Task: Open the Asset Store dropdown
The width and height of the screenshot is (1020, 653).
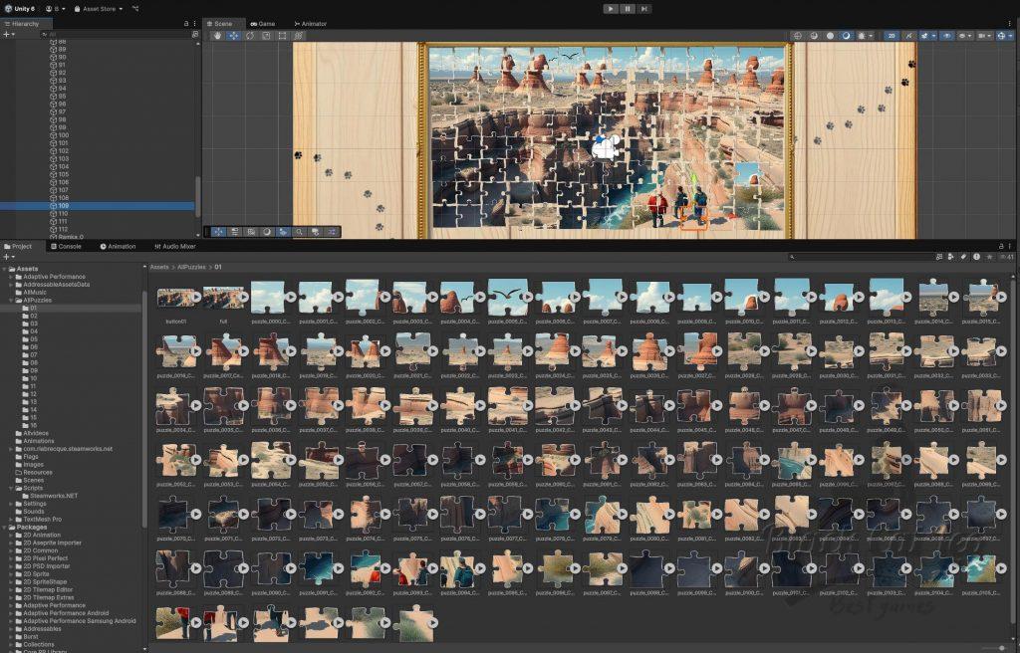Action: click(x=99, y=9)
